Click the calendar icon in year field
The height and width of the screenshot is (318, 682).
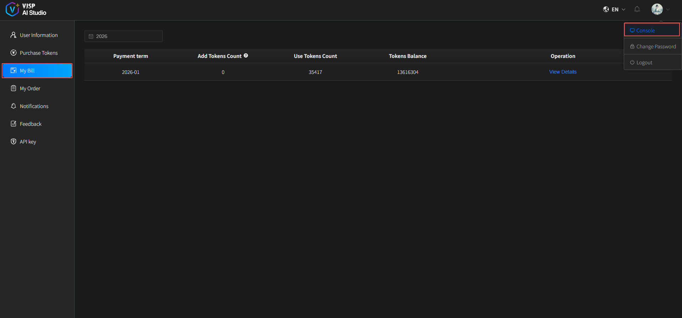click(91, 36)
